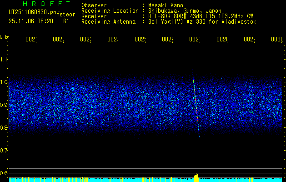Click the 'Observer' field label
The width and height of the screenshot is (286, 182).
[x=94, y=5]
